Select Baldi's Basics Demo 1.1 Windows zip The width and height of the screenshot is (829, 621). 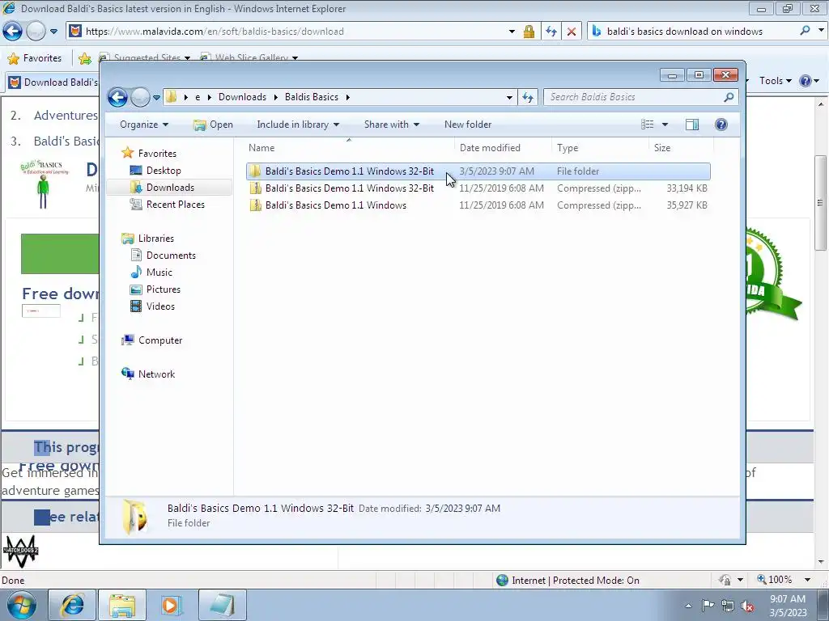tap(478, 205)
